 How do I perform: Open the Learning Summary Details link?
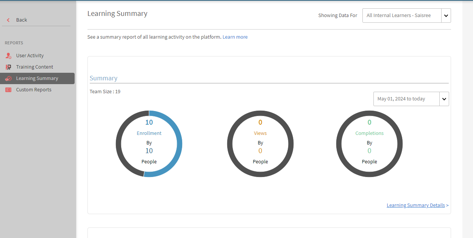coord(415,205)
